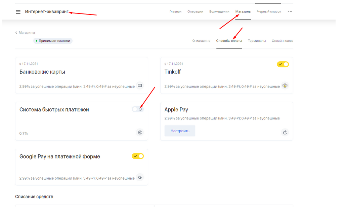Click the Интернет-эквайринг title
Viewport: 346px width, 217px height.
(x=47, y=12)
